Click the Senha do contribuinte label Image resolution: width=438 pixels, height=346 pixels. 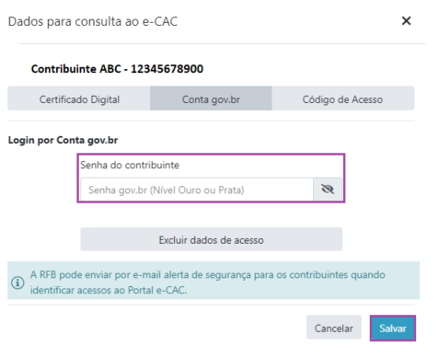pos(130,165)
